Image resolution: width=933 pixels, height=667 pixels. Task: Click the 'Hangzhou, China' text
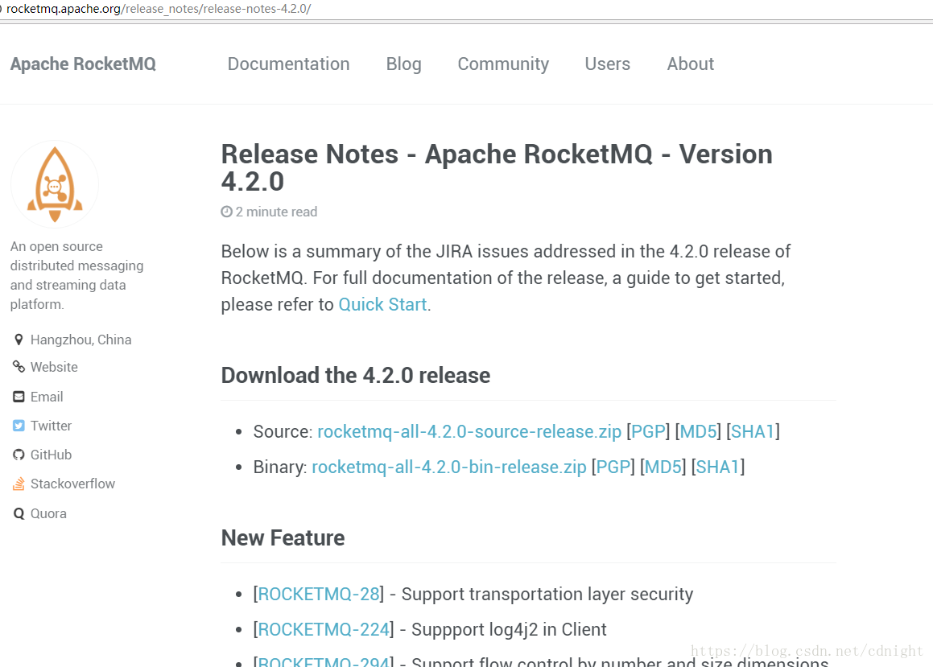tap(81, 340)
